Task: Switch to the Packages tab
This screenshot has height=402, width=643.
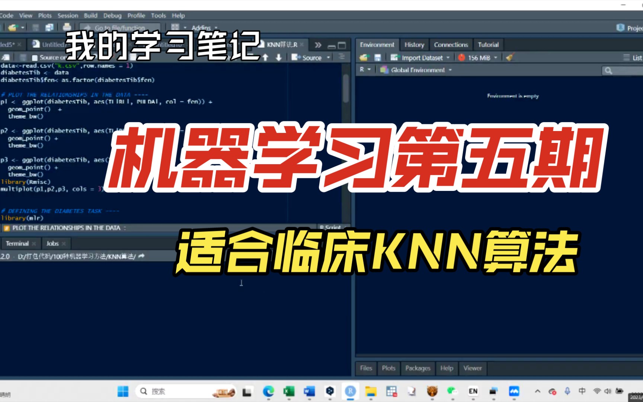Action: pos(418,368)
